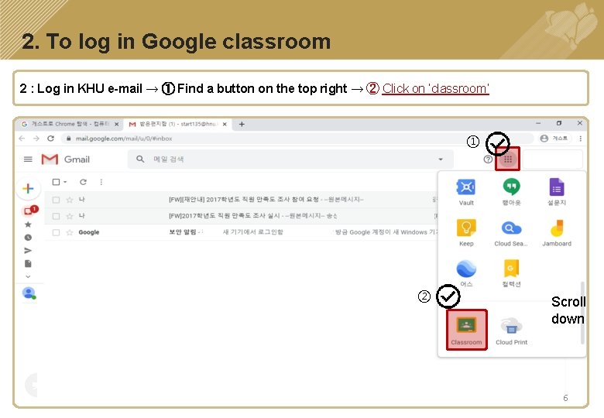
Task: Click the Gmail logo
Action: click(x=65, y=159)
